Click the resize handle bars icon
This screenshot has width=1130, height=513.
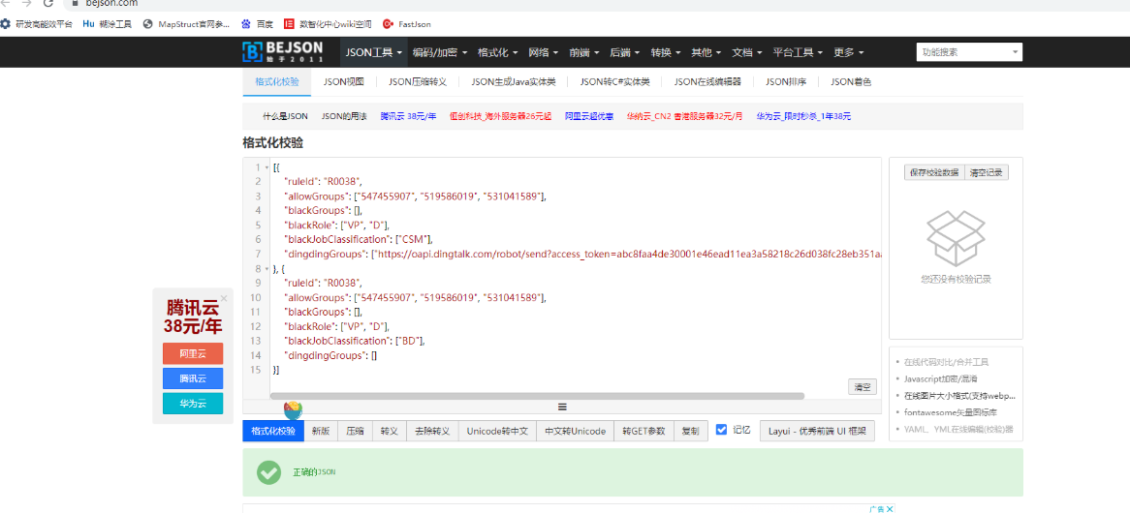tap(562, 407)
